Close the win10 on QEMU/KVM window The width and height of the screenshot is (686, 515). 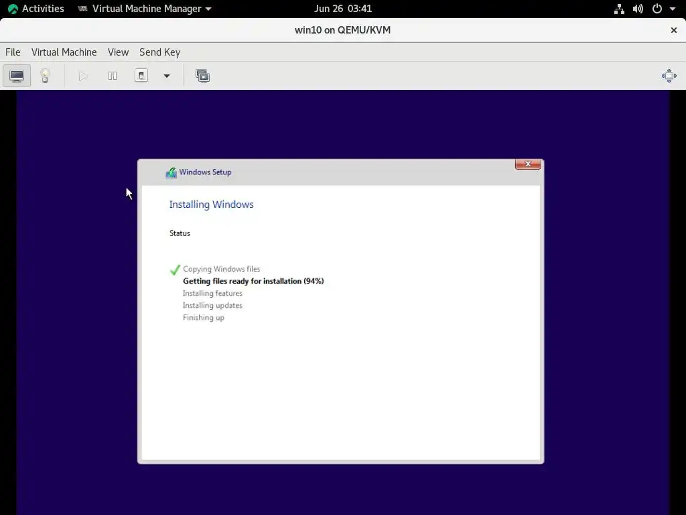(x=674, y=30)
